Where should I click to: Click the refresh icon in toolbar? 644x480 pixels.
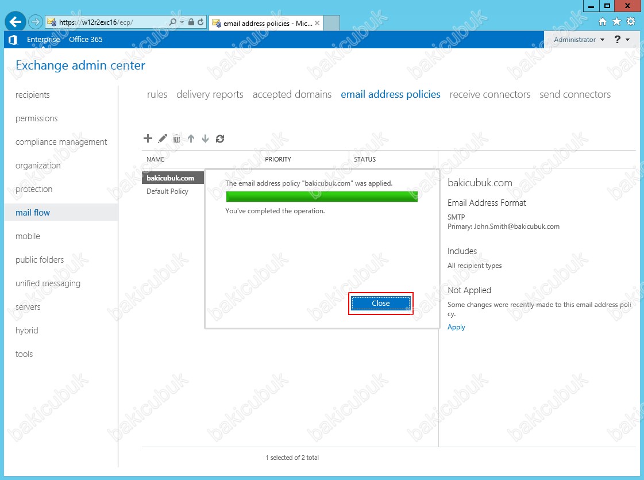tap(220, 139)
